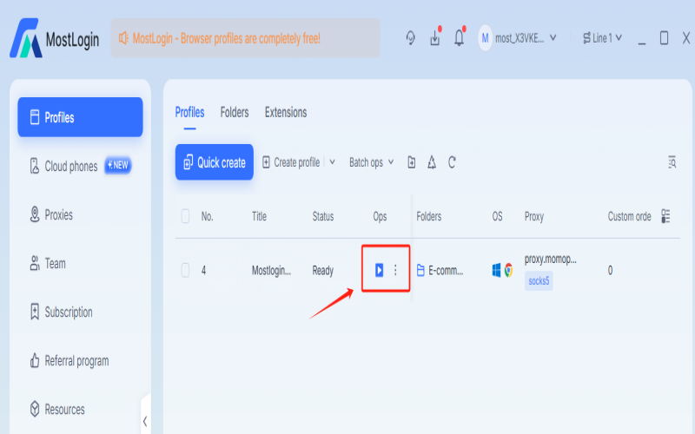Expand the Create profile dropdown arrow

[332, 162]
